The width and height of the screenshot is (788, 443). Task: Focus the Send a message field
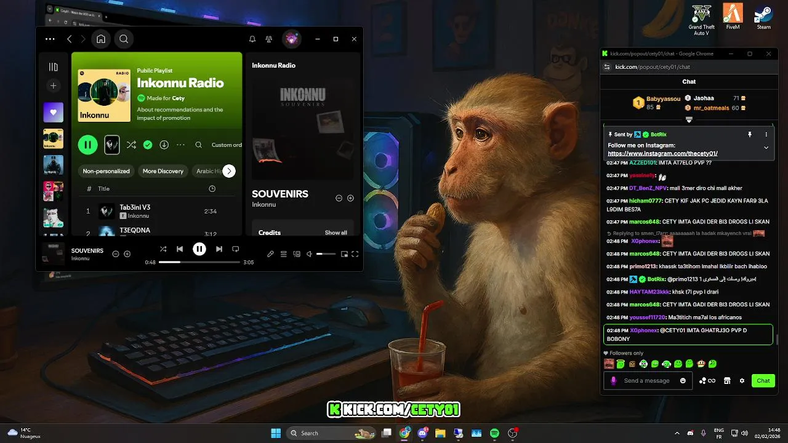tap(648, 381)
